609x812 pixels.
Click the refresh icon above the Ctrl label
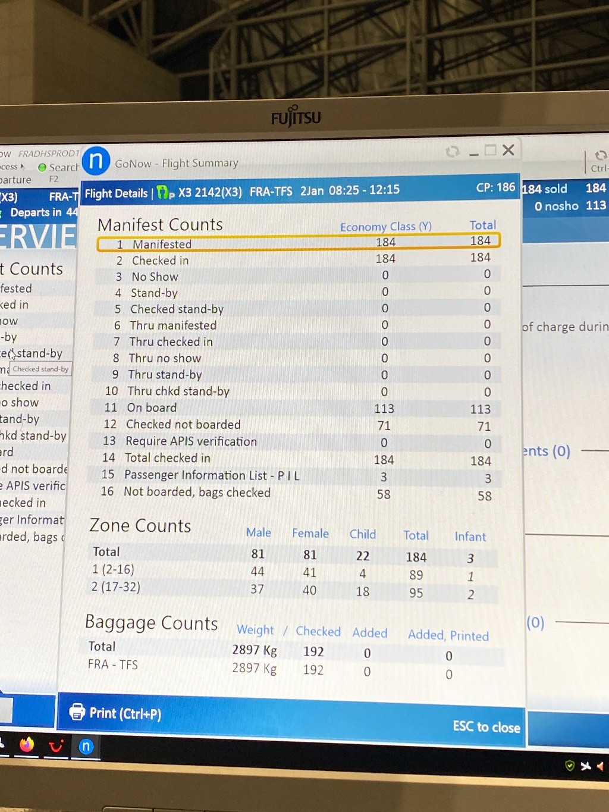tap(600, 156)
